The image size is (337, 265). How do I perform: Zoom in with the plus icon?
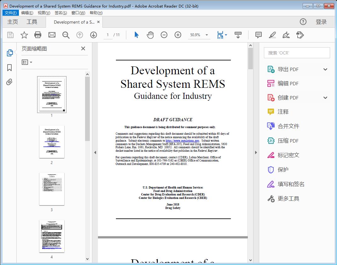pos(178,35)
